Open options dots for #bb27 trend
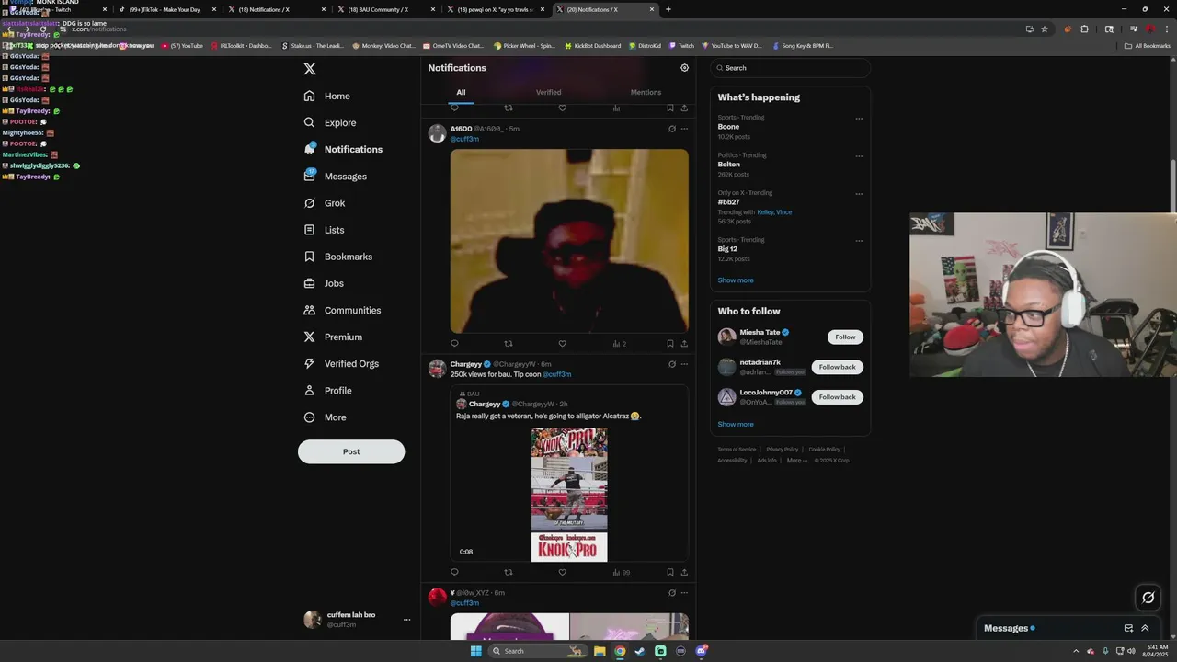The height and width of the screenshot is (662, 1177). 859,194
